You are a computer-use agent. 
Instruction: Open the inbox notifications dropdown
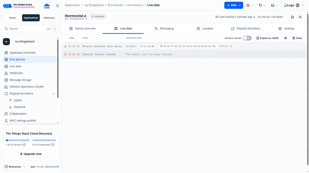pyautogui.click(x=274, y=5)
